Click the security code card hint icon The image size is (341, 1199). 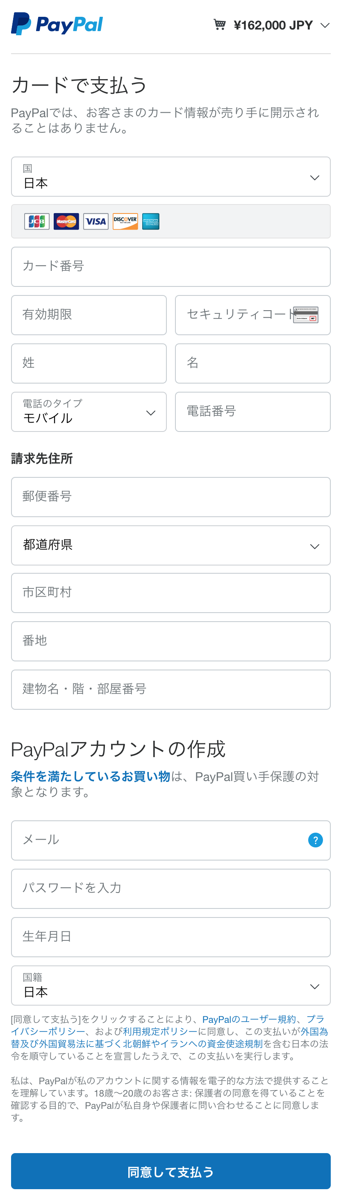[306, 315]
